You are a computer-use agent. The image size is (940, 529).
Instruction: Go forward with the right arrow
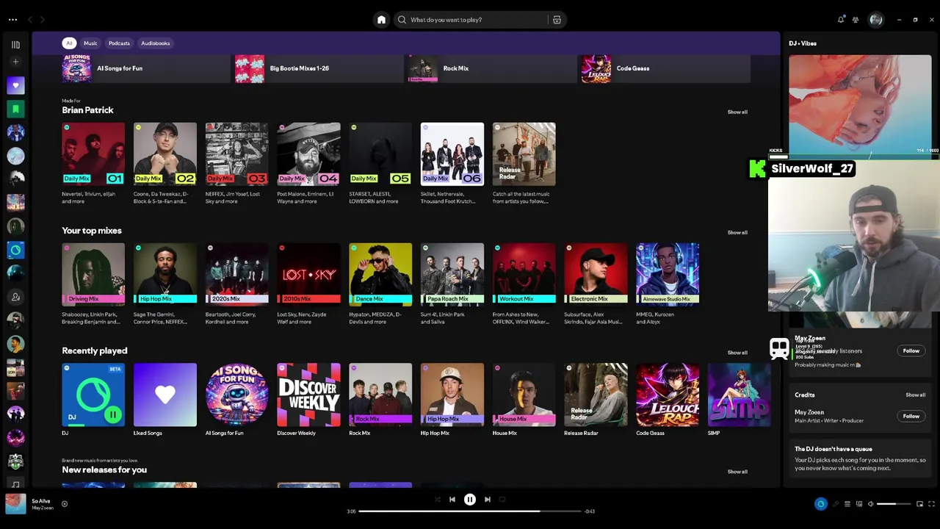pyautogui.click(x=42, y=20)
